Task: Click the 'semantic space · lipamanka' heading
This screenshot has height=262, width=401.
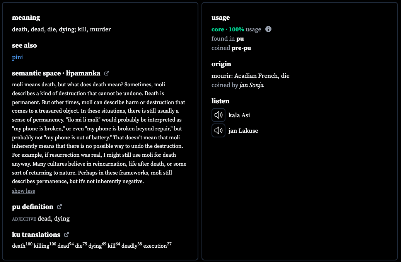Action: click(56, 74)
